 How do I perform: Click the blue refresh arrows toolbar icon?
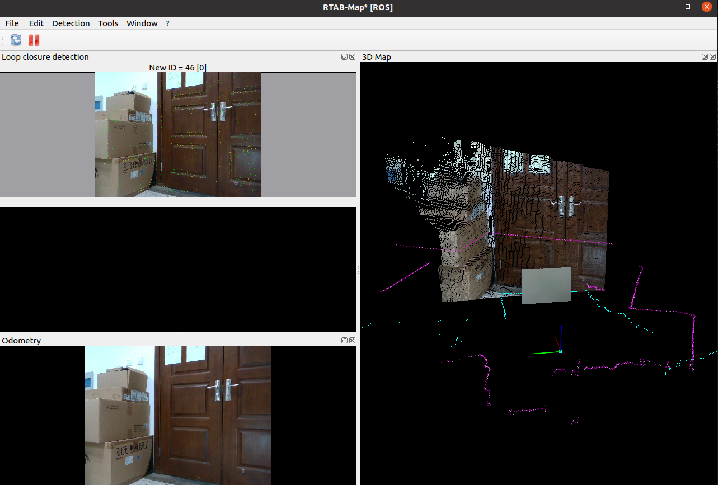16,40
